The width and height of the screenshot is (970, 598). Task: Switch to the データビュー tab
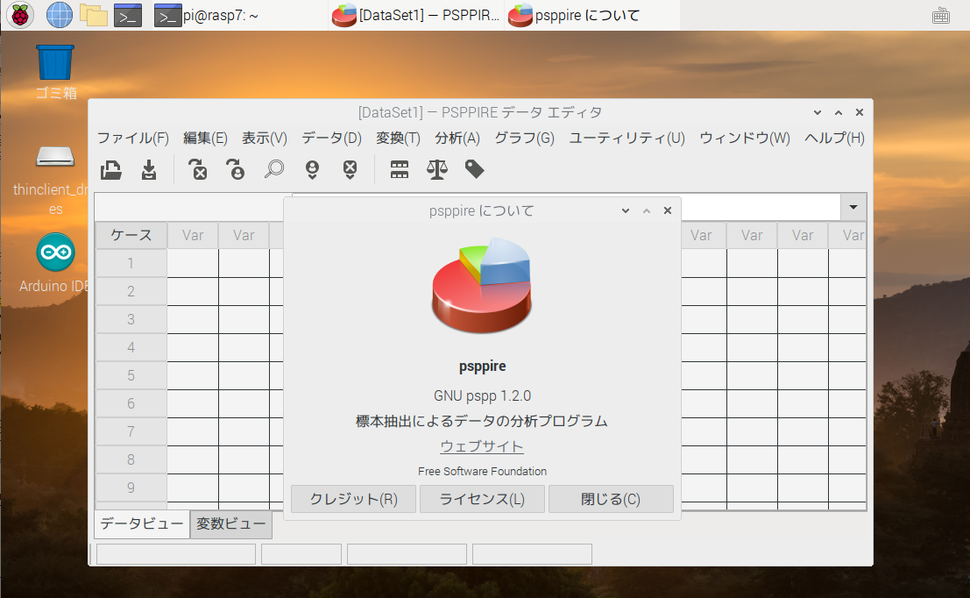coord(142,524)
